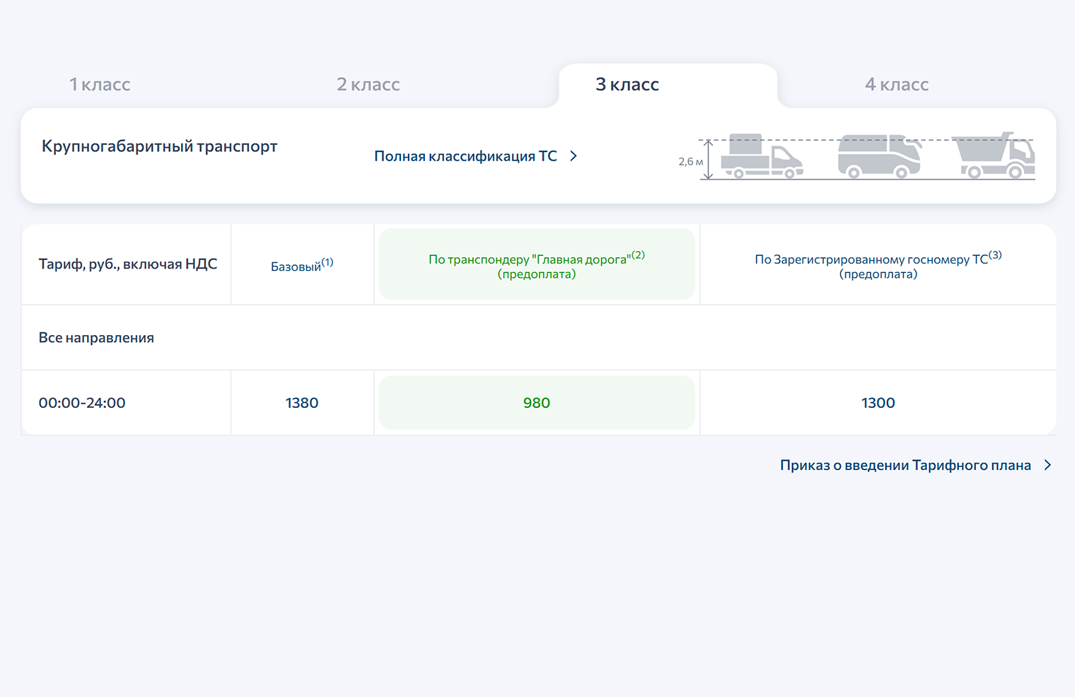Open Приказ о введении Тарифного плана link

click(905, 465)
